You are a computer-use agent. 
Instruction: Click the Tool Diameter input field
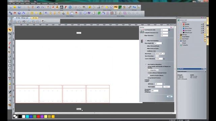164,30
